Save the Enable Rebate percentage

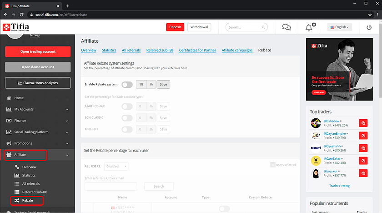coord(163,84)
